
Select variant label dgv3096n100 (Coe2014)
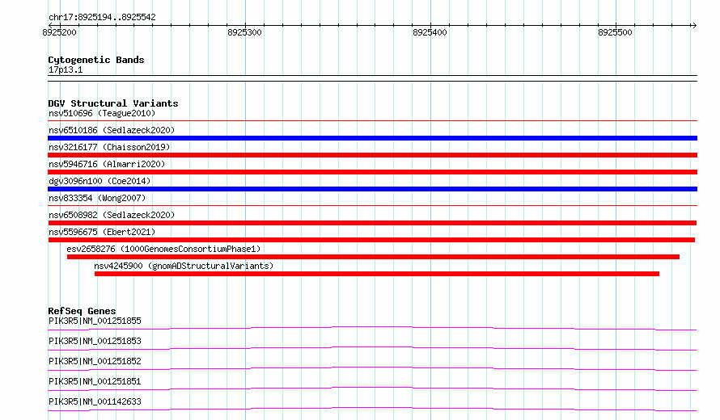pos(100,181)
